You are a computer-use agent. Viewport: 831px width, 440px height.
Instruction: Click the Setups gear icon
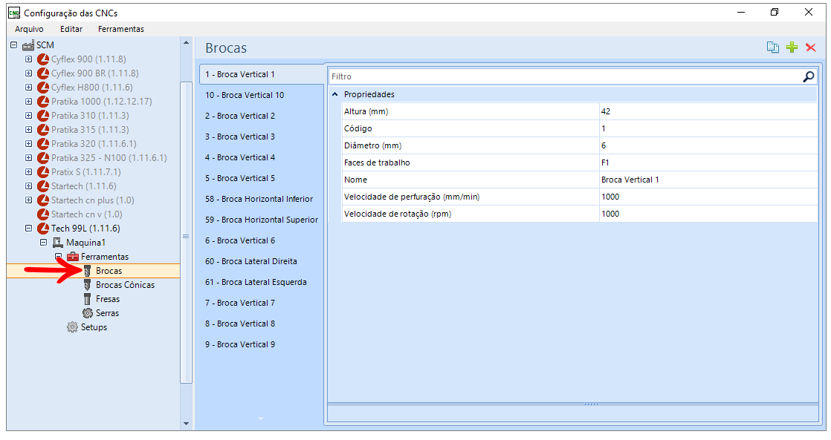[x=73, y=327]
